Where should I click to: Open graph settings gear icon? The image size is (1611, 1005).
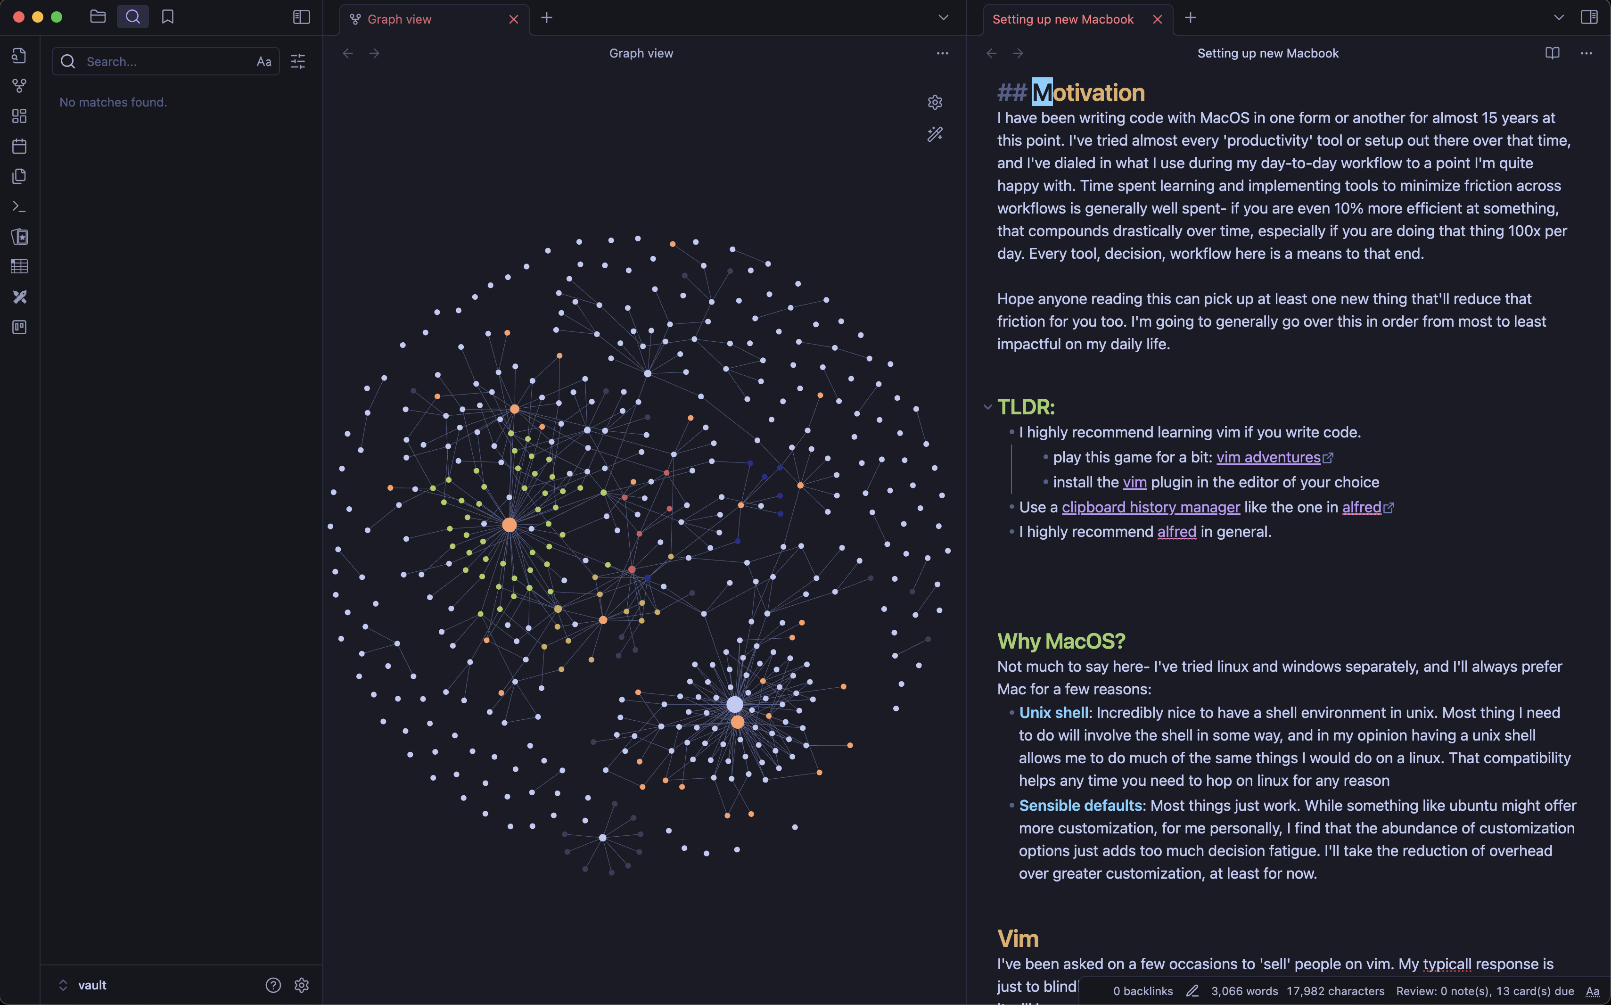935,102
